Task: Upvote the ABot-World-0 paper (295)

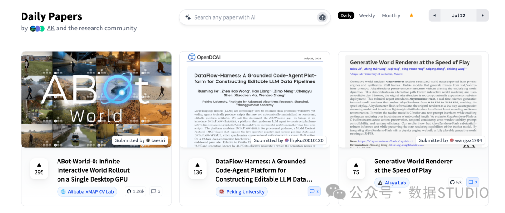Action: pos(39,169)
